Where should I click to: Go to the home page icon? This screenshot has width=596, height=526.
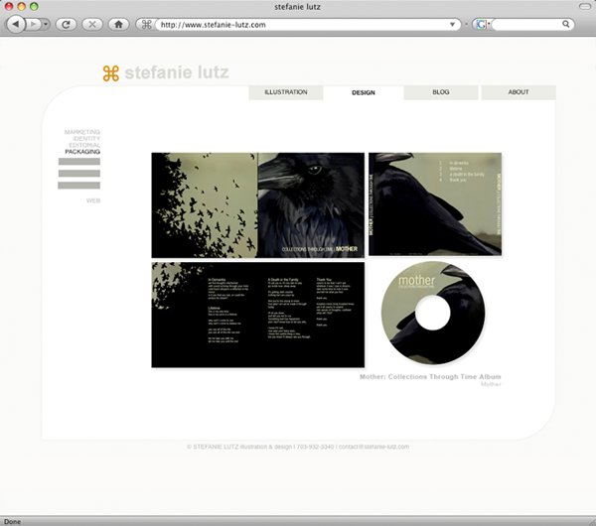coord(118,24)
